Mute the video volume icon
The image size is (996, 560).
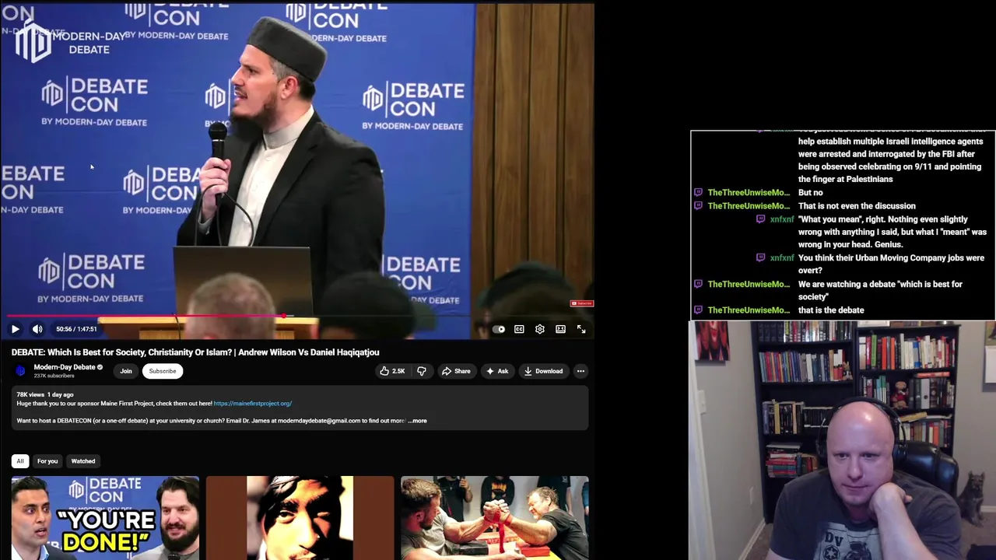click(37, 329)
